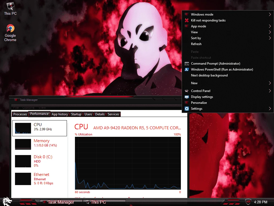Expand the Control Panel submenu arrow
This screenshot has height=206, width=274.
(x=270, y=91)
